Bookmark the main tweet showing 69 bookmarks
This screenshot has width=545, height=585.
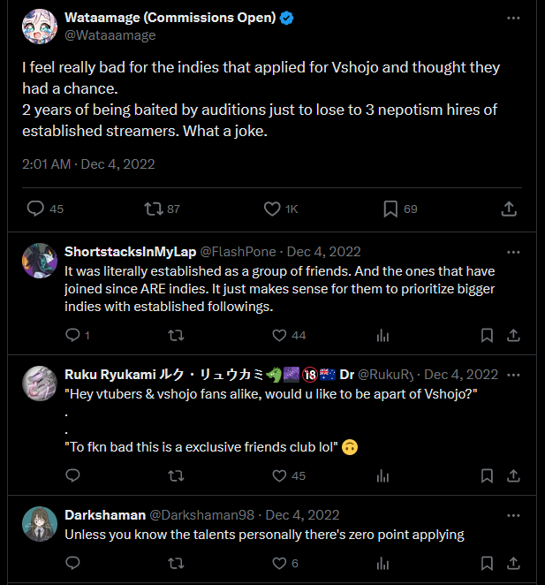pos(390,209)
